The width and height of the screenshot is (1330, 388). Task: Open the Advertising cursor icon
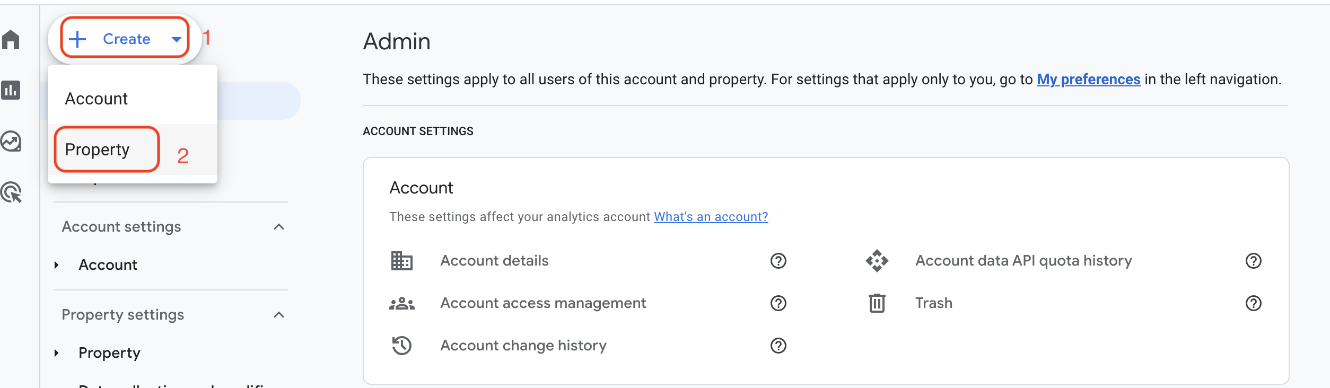point(11,192)
